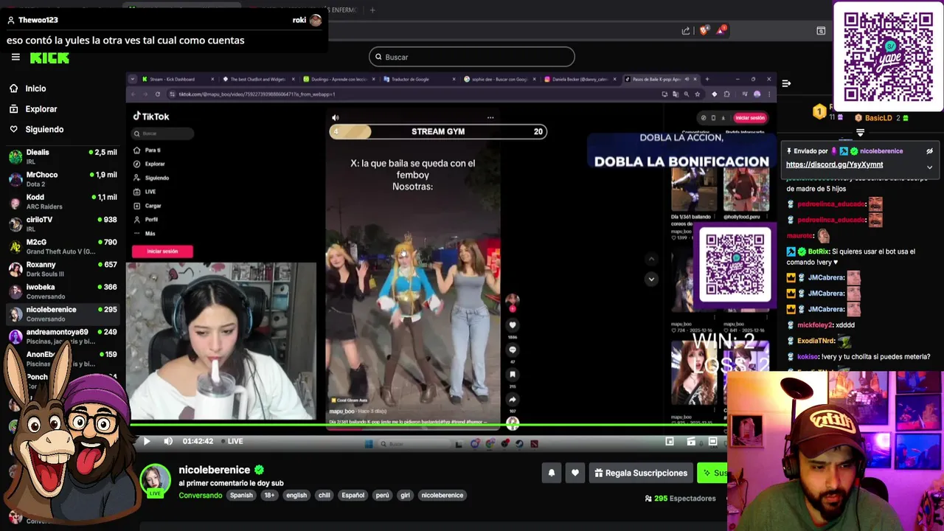Expand Más in TikTok sidebar
Screen dimensions: 944x531
click(145, 234)
